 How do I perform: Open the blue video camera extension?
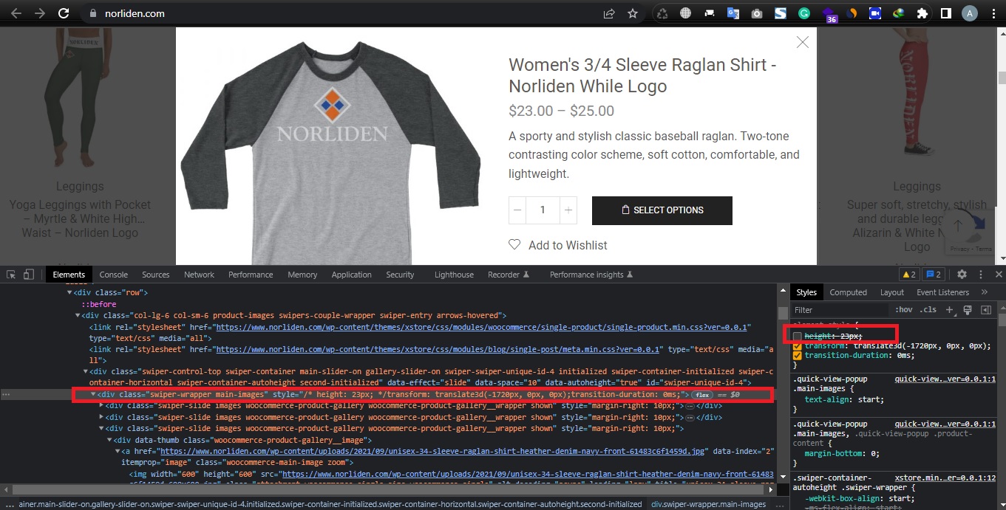874,13
